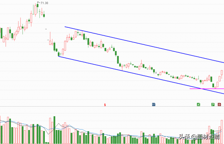
Task: Select the green 跌 marker icon
Action: tap(213, 104)
